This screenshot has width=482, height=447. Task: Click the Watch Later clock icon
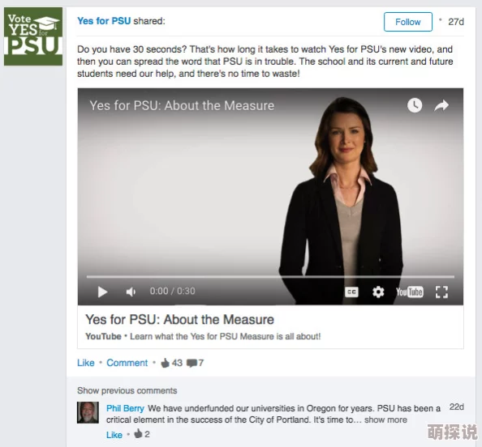[x=415, y=105]
